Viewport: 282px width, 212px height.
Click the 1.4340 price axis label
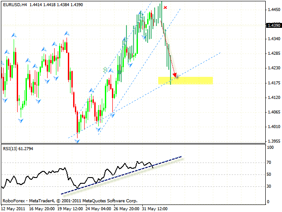(274, 39)
